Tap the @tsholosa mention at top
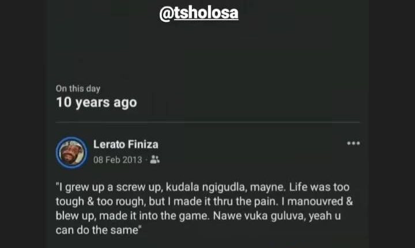415x248 pixels. (x=198, y=14)
